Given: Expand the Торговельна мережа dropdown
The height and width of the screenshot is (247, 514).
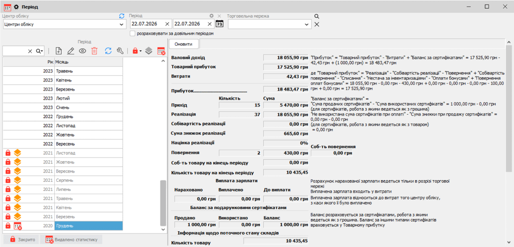Looking at the screenshot, I should pos(306,24).
